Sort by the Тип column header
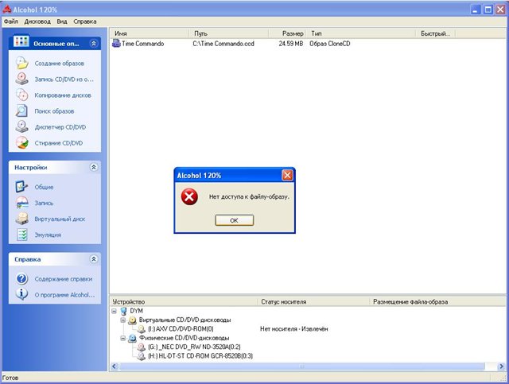 point(361,33)
